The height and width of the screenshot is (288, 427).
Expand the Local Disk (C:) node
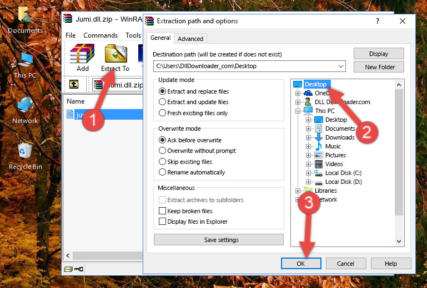(x=308, y=173)
